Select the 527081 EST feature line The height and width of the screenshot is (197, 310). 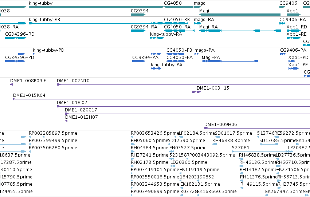coord(263,151)
